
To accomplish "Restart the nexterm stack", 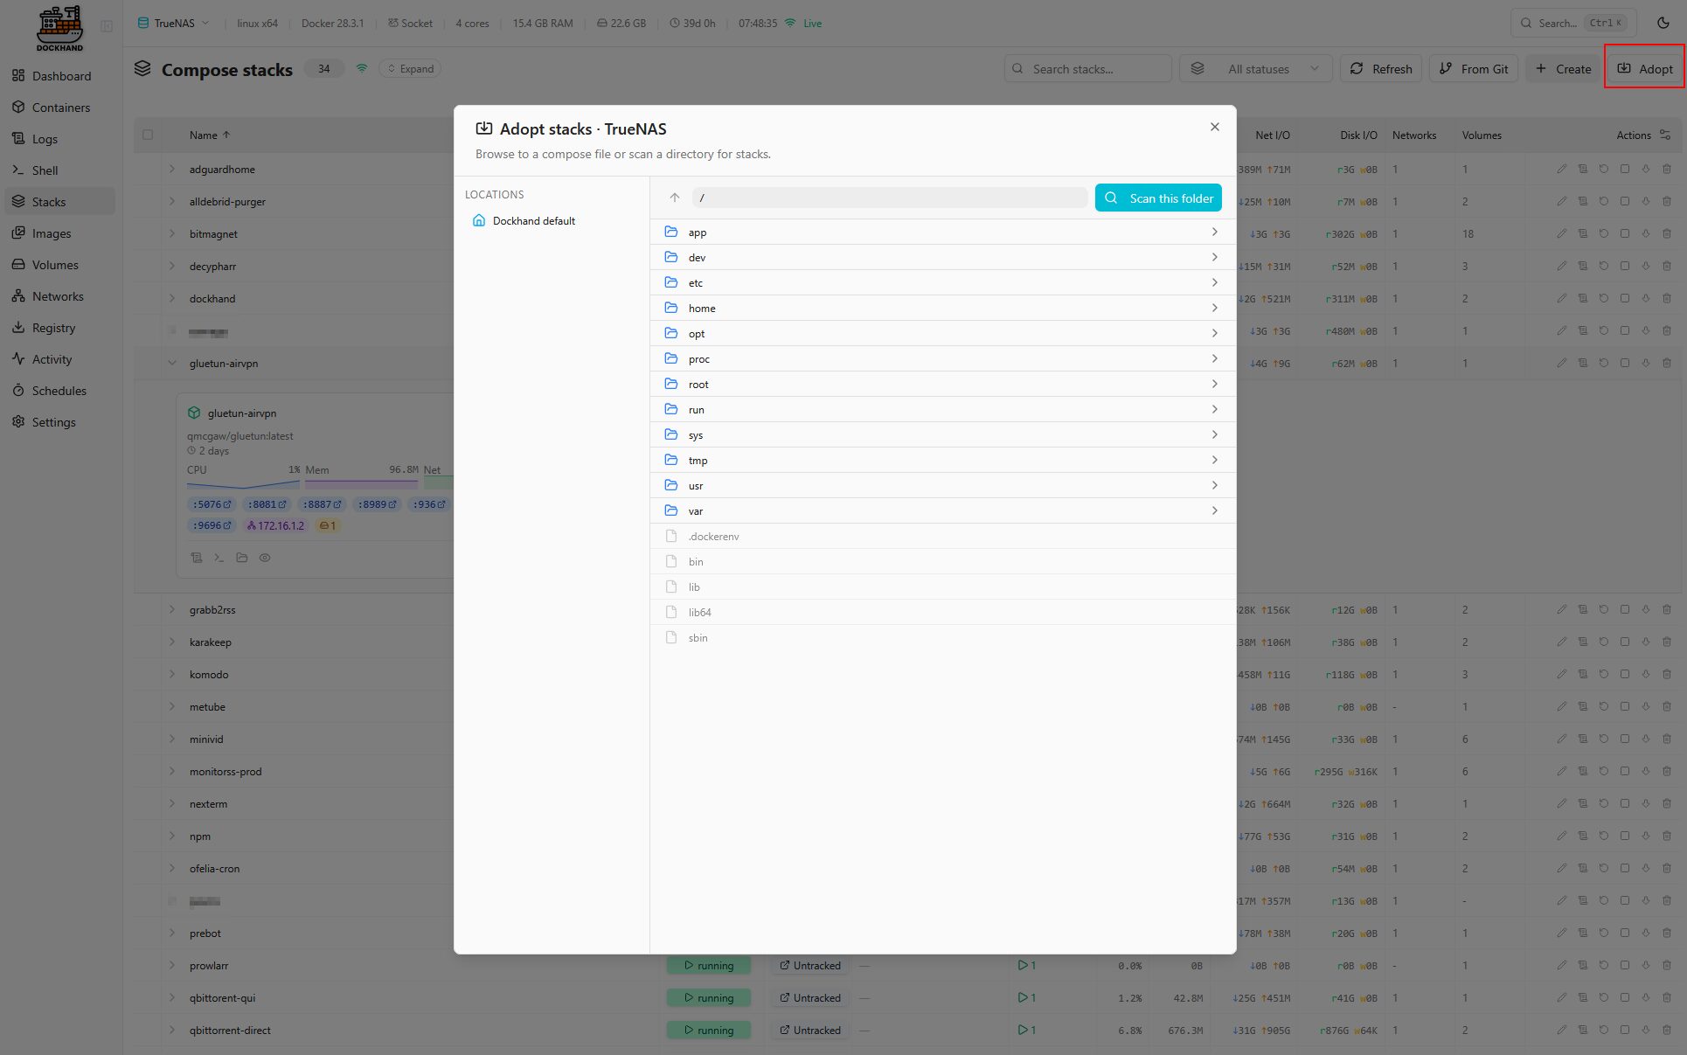I will (x=1603, y=803).
